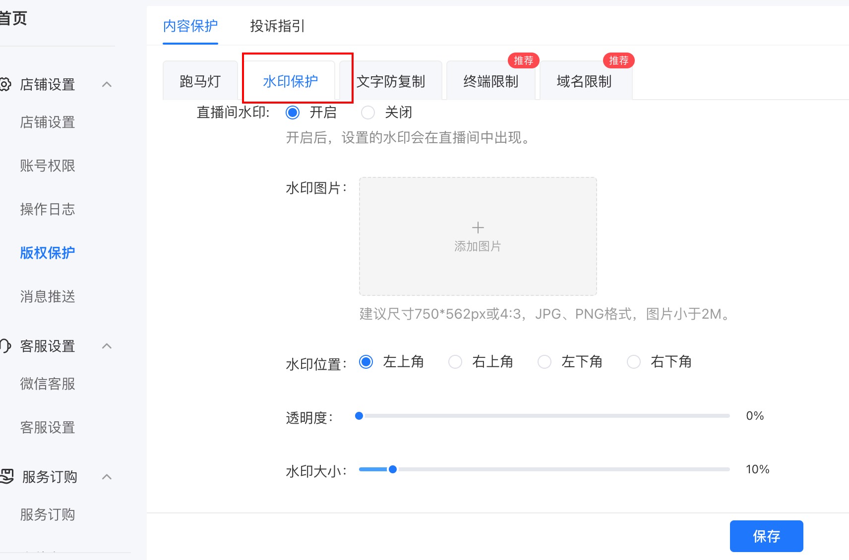Open 版权保护 in sidebar
Screen dimensions: 849x560
coord(48,253)
